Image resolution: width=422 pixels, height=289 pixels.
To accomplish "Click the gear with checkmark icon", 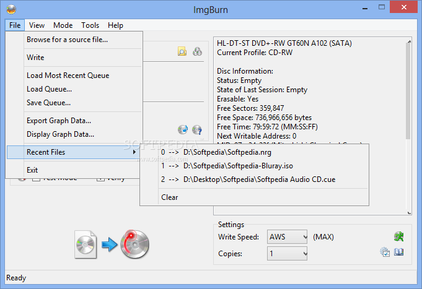I will click(x=385, y=252).
